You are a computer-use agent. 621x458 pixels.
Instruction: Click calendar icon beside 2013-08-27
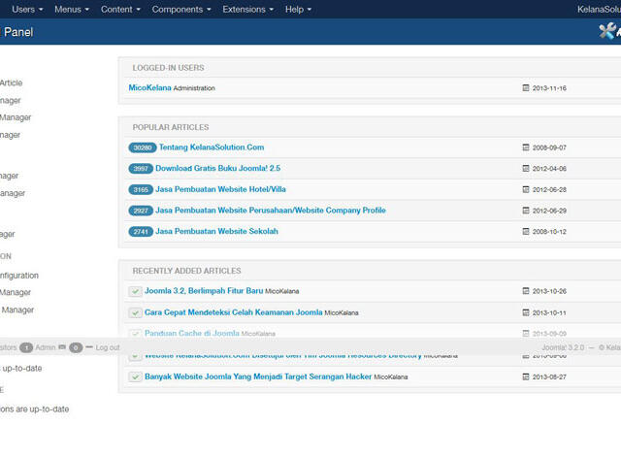click(x=526, y=376)
